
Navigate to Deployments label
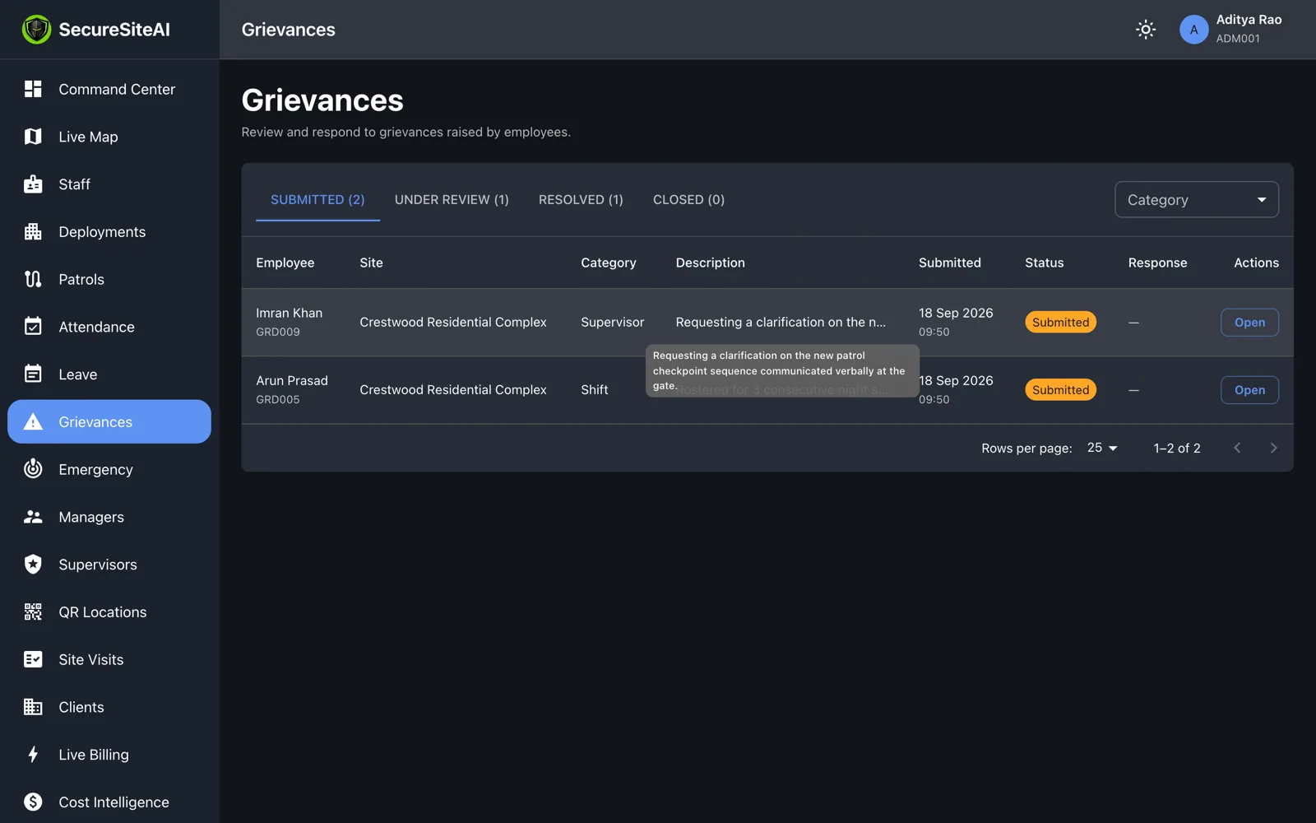click(102, 232)
